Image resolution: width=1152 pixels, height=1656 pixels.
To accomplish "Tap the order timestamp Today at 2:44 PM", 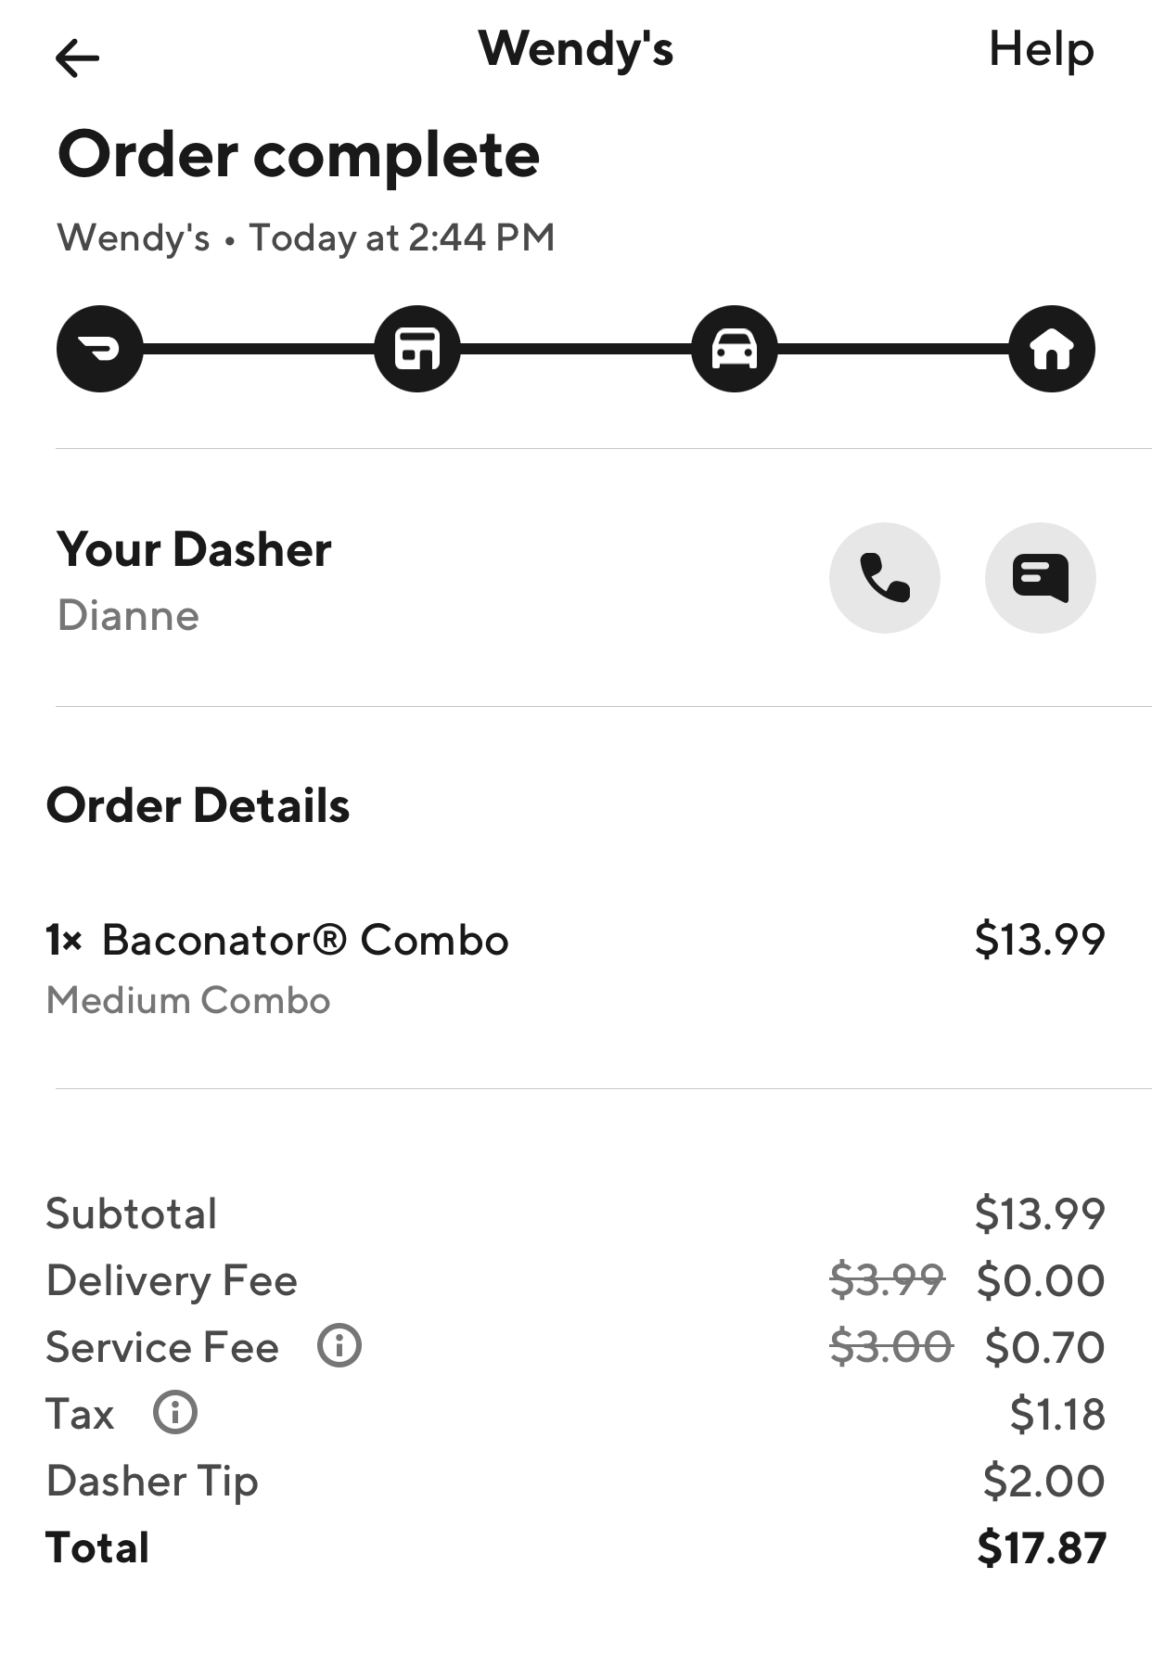I will tap(402, 237).
